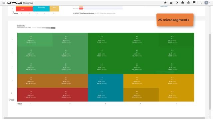The height and width of the screenshot is (119, 213).
Task: Select microsegment recency 5, frequency 4
Action: coord(176,54)
